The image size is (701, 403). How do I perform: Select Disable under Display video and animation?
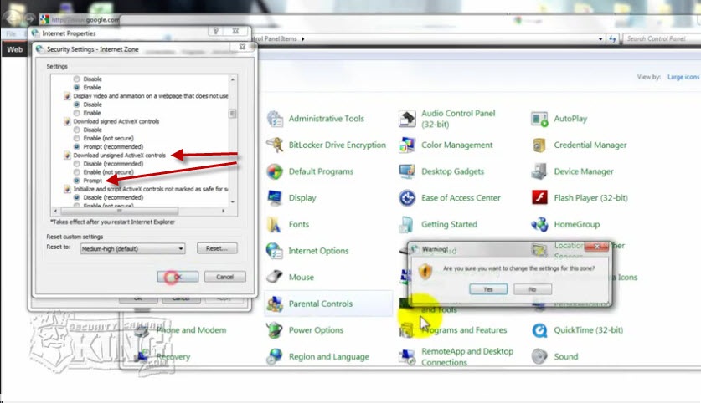click(x=77, y=105)
